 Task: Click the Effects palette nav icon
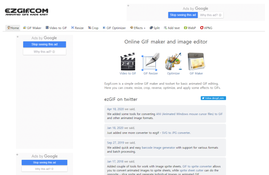[x=131, y=28]
